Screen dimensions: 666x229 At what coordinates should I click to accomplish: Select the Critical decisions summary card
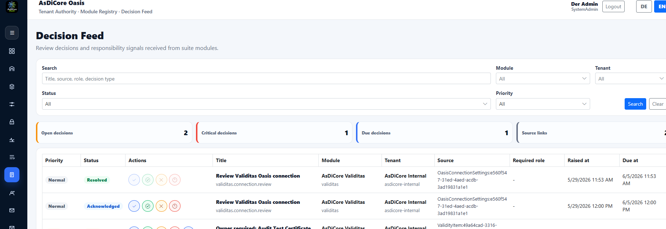coord(274,133)
